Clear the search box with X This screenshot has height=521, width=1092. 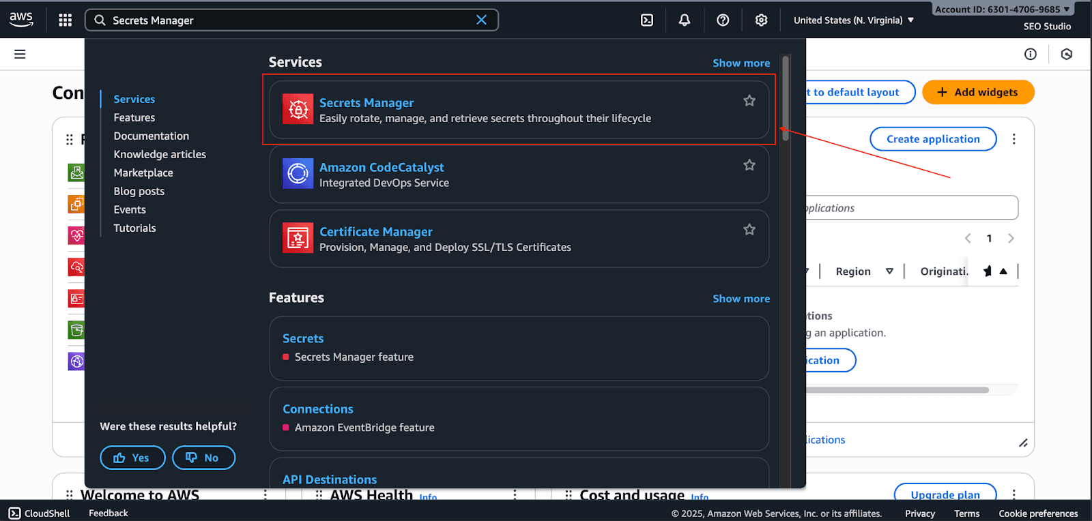click(481, 20)
